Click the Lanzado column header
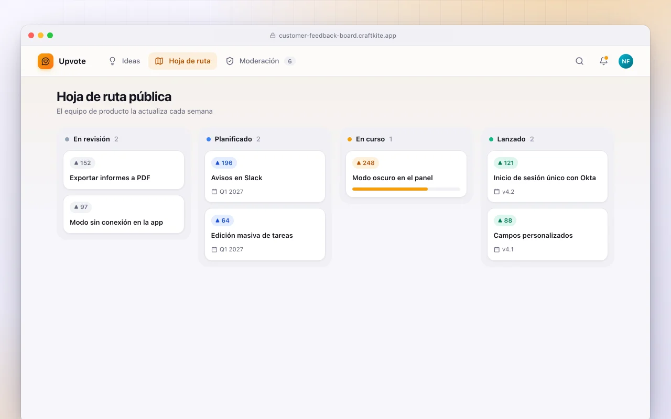The height and width of the screenshot is (419, 671). pos(512,139)
